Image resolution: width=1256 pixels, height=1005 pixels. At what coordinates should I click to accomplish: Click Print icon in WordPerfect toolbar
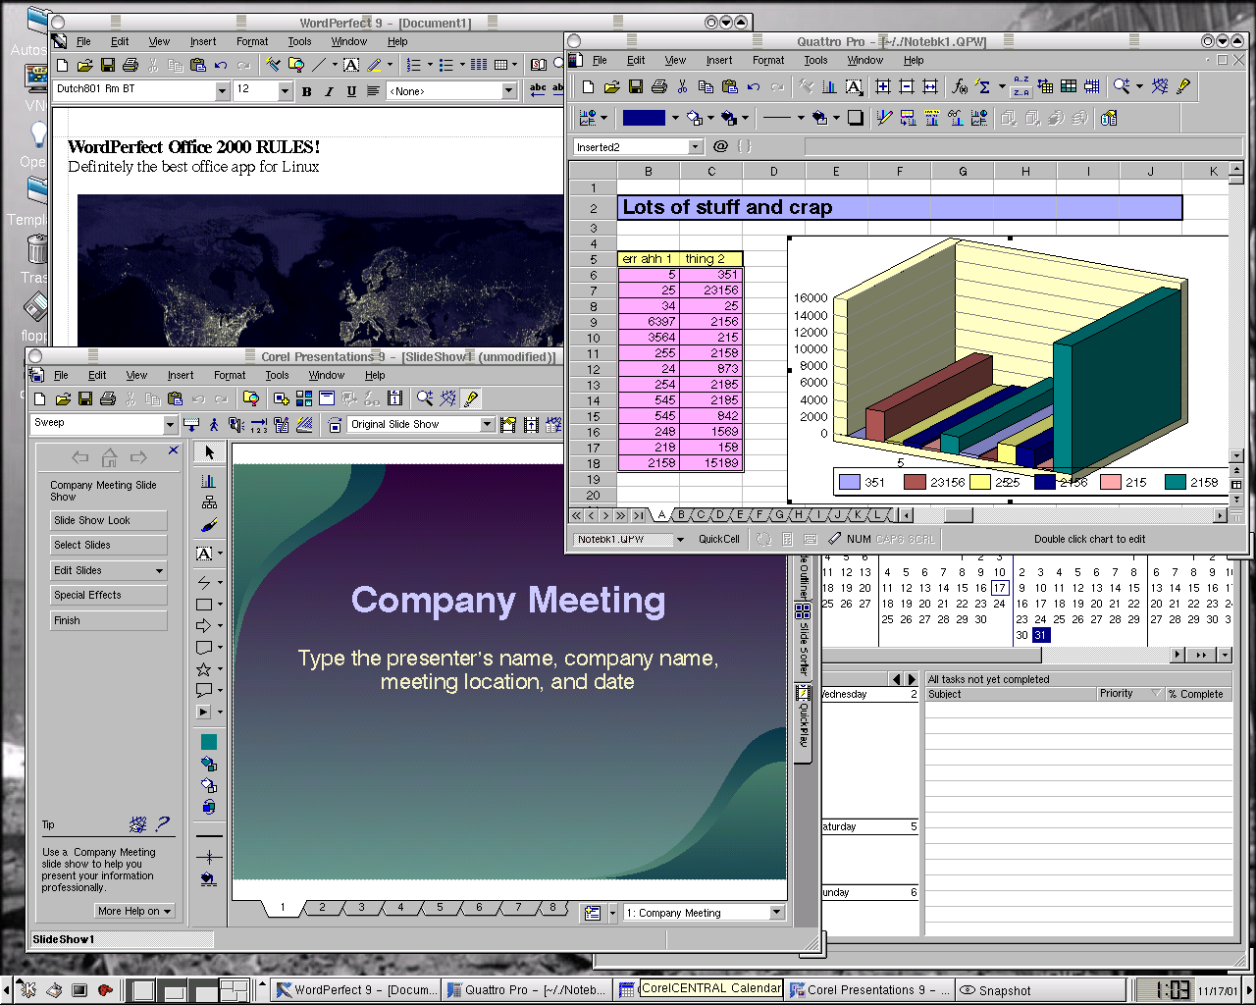pyautogui.click(x=130, y=66)
